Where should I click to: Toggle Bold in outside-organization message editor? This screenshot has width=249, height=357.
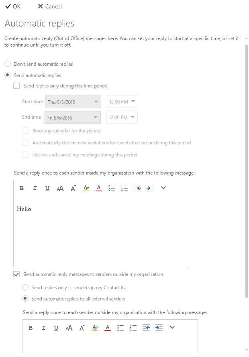(x=31, y=328)
